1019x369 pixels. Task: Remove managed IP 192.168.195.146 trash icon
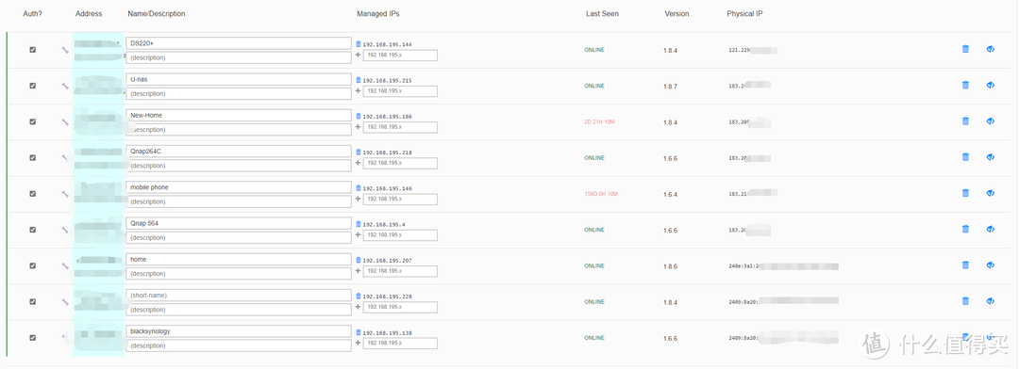[x=359, y=188]
